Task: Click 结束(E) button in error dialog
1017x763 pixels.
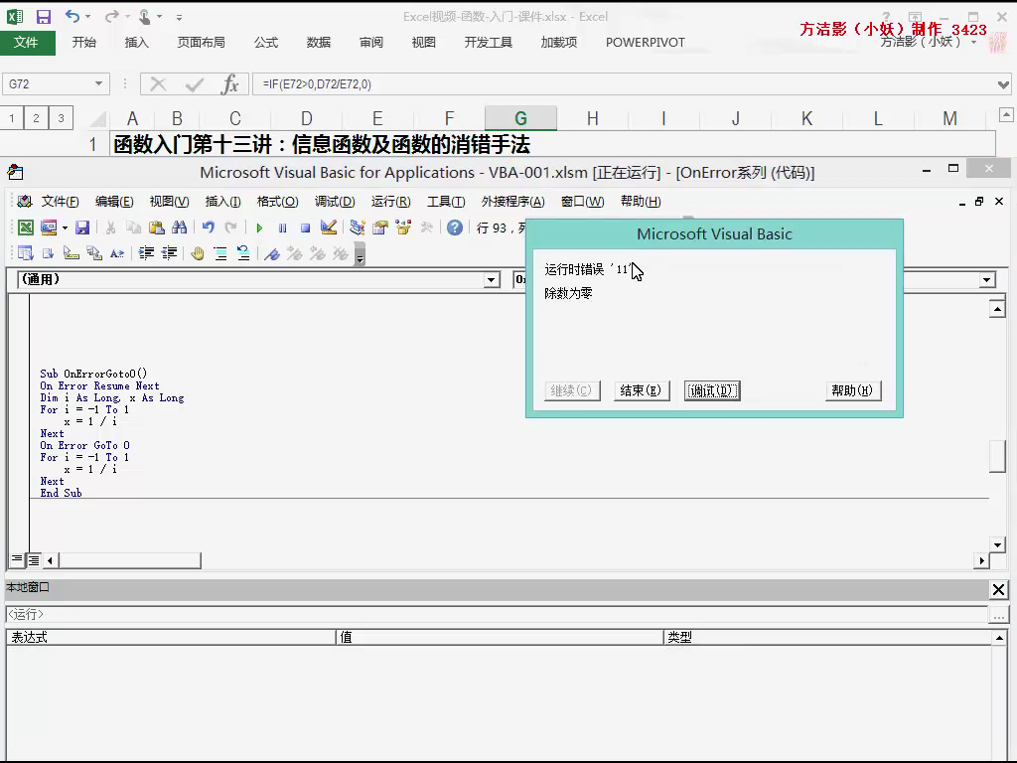Action: click(x=642, y=390)
